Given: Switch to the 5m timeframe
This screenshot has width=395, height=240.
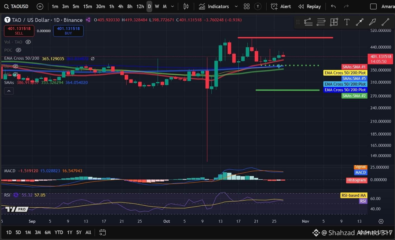Looking at the screenshot, I should pyautogui.click(x=76, y=6).
